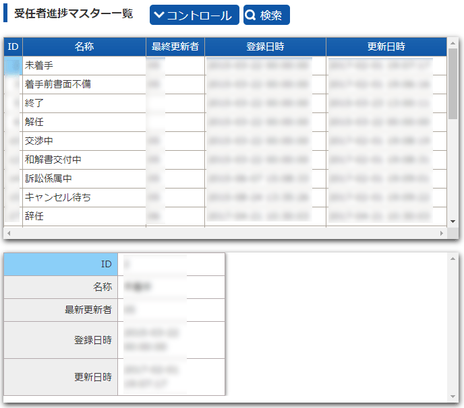Screen dimensions: 464x408
Task: Click the table's horizontal scrollbar right arrow
Action: point(442,233)
